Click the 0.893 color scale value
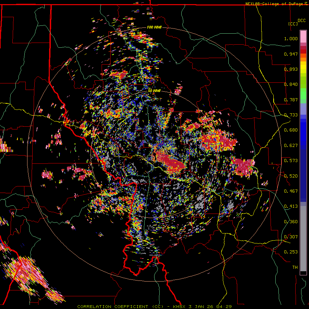This screenshot has height=309, width=309. (x=291, y=69)
